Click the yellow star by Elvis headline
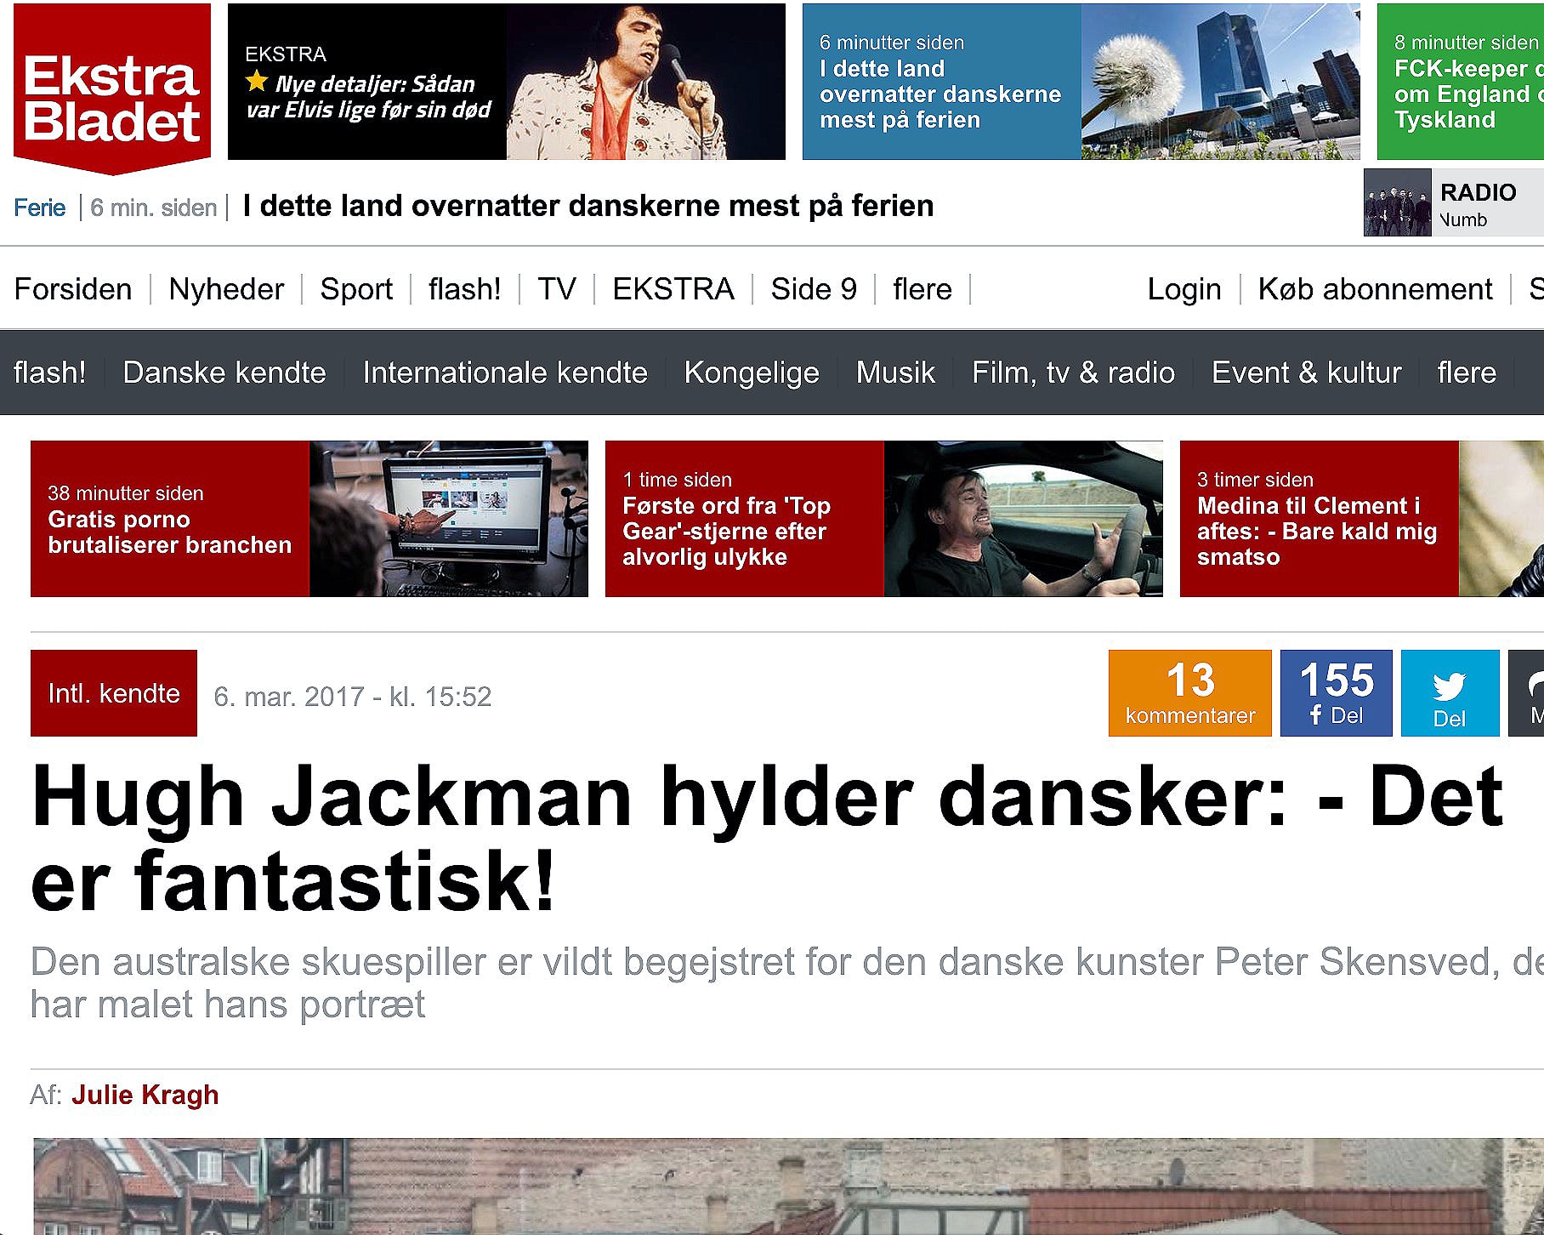The width and height of the screenshot is (1544, 1235). pos(257,82)
